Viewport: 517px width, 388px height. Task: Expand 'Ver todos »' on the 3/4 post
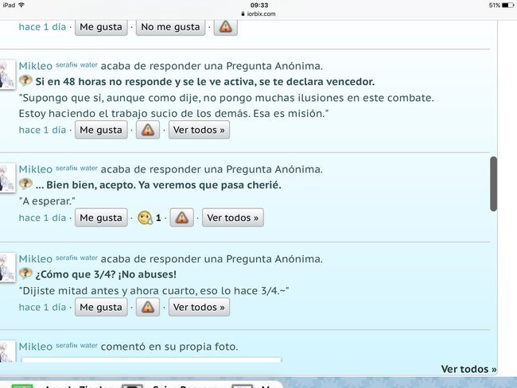(199, 307)
